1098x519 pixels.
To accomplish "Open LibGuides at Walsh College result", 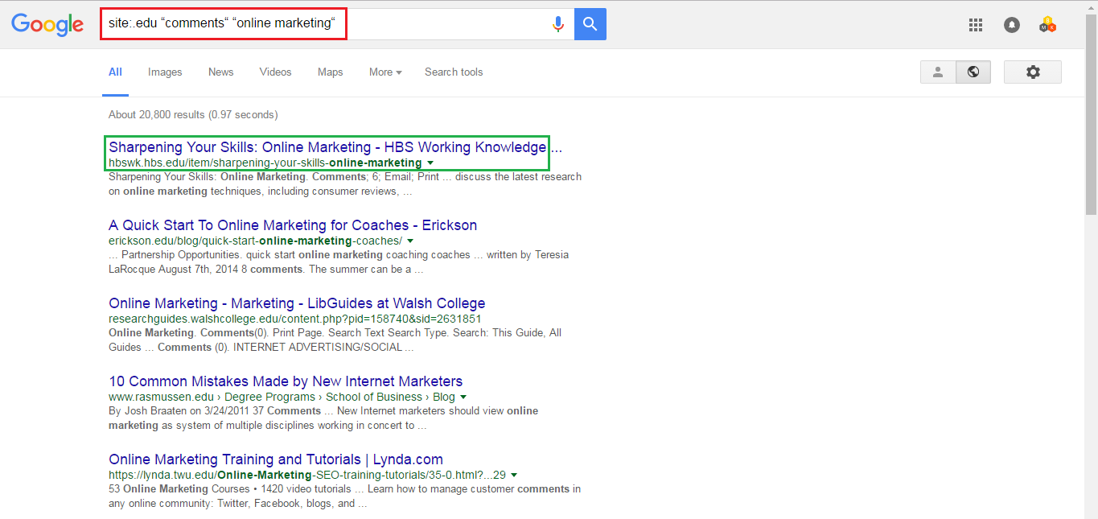I will [x=297, y=303].
